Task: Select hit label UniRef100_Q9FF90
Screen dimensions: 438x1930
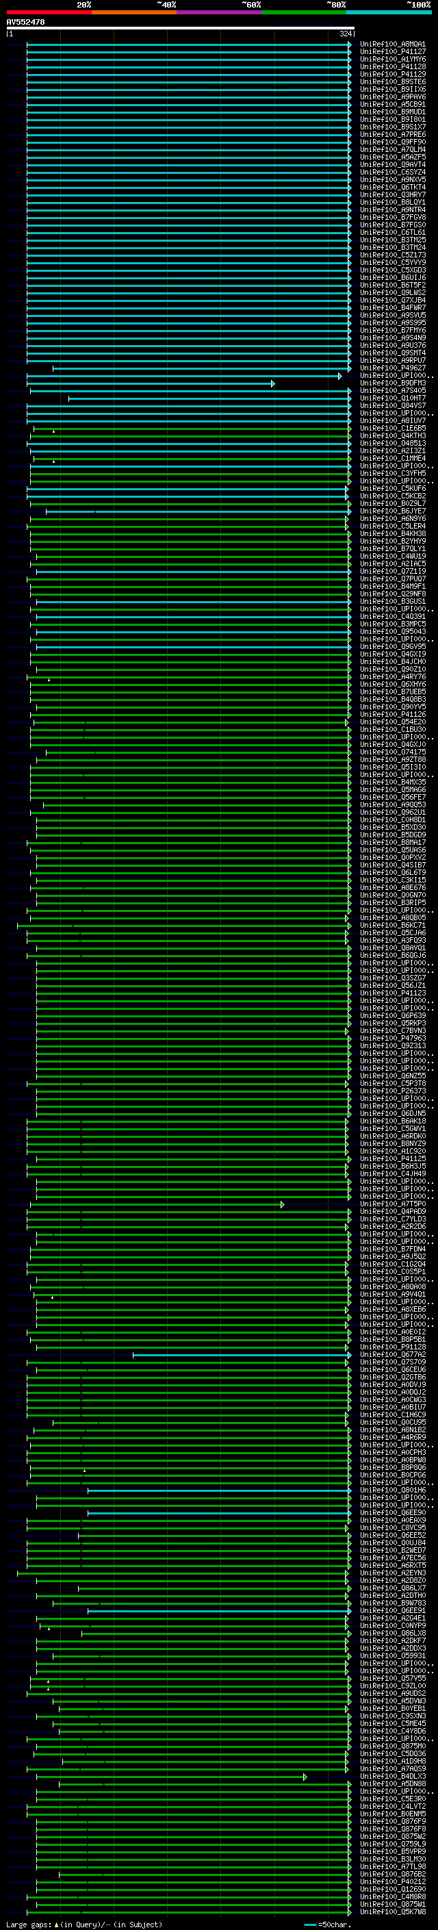Action: click(392, 142)
